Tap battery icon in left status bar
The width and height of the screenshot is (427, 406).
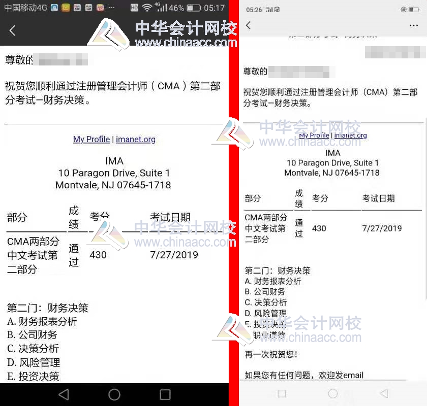[194, 8]
